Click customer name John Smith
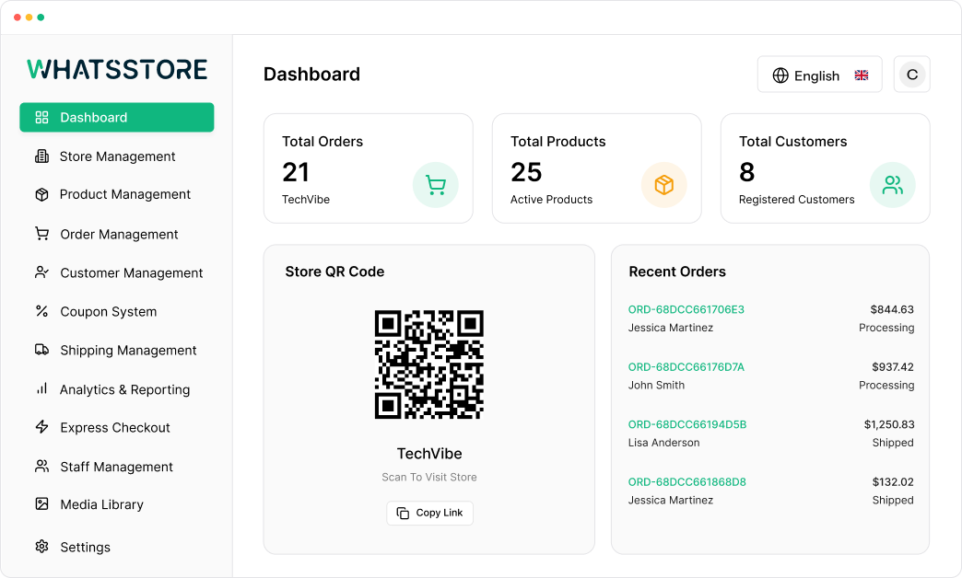The height and width of the screenshot is (578, 962). pyautogui.click(x=656, y=385)
